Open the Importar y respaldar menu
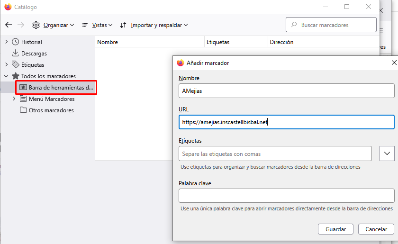The image size is (398, 244). point(154,25)
